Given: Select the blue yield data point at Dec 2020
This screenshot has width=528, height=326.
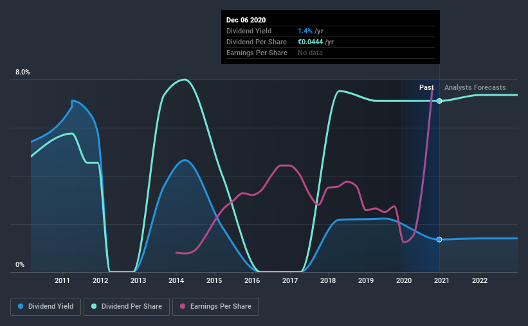Looking at the screenshot, I should tap(439, 239).
